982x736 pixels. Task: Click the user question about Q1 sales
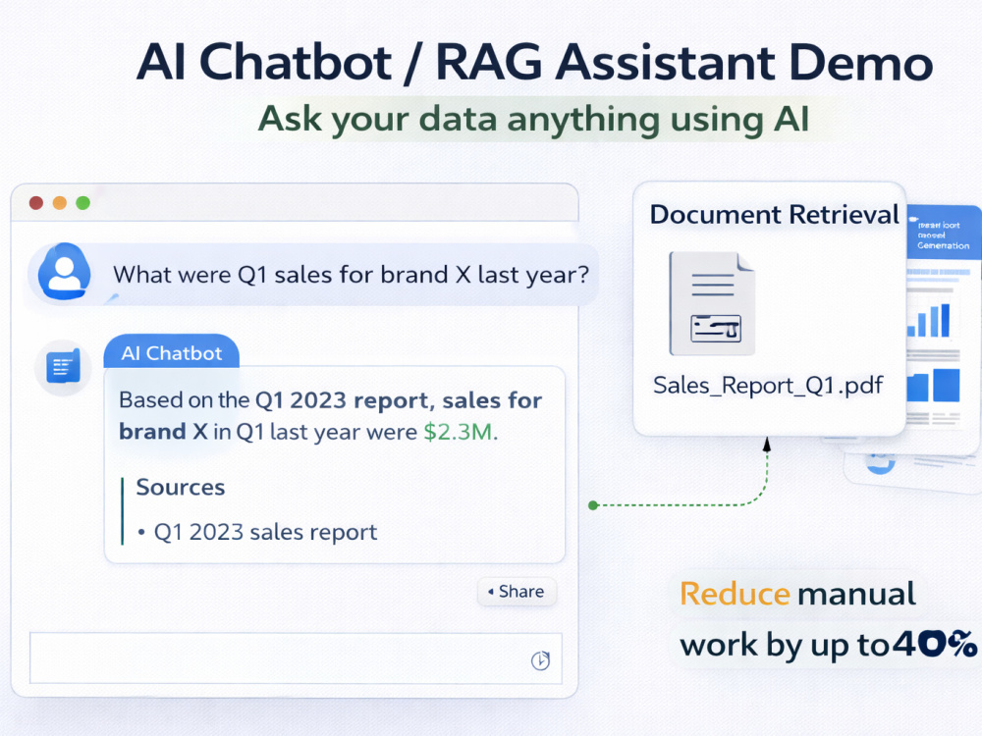pyautogui.click(x=351, y=275)
